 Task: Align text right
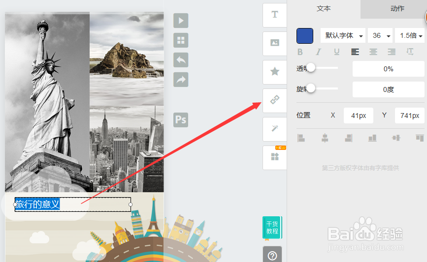pos(392,52)
